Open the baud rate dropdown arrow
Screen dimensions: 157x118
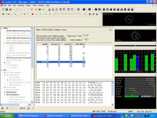(x=12, y=14)
